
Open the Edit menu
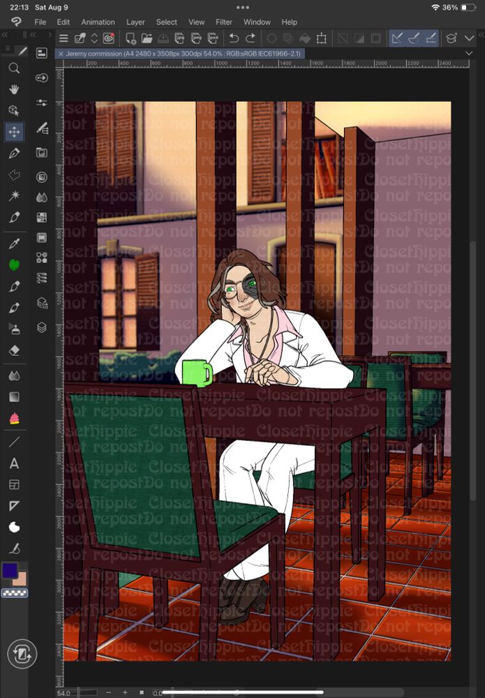(x=64, y=22)
